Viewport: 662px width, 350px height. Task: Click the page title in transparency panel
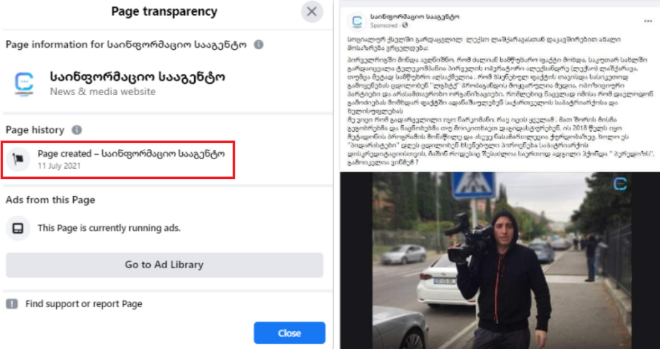click(138, 77)
